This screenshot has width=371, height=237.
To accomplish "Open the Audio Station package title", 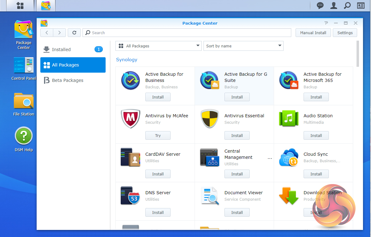I will coord(318,116).
